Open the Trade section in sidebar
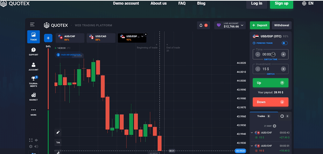Screen dimensions: 323x154 point(34,37)
